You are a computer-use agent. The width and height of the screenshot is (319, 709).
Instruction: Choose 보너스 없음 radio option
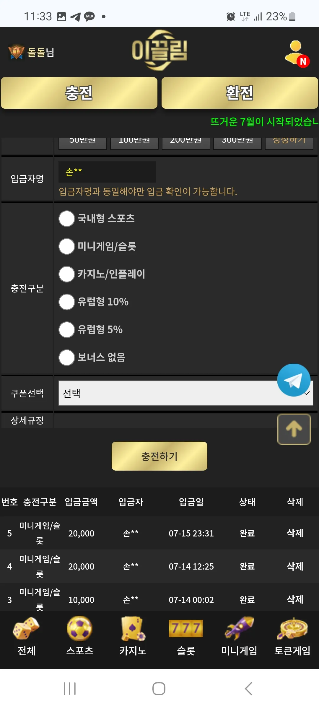click(67, 357)
